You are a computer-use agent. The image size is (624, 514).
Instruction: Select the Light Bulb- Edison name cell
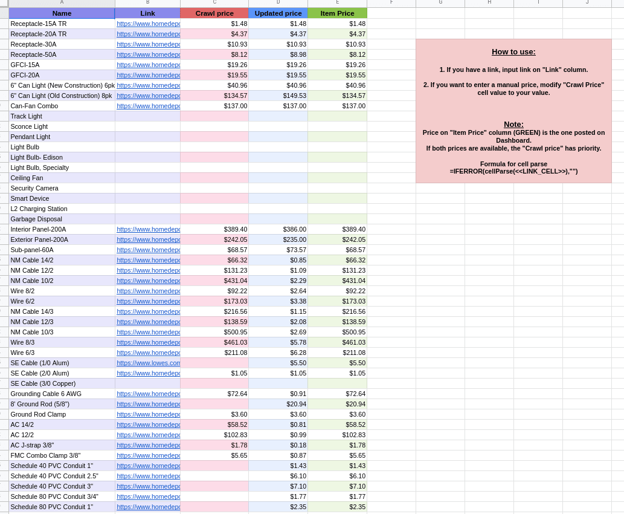coord(62,157)
